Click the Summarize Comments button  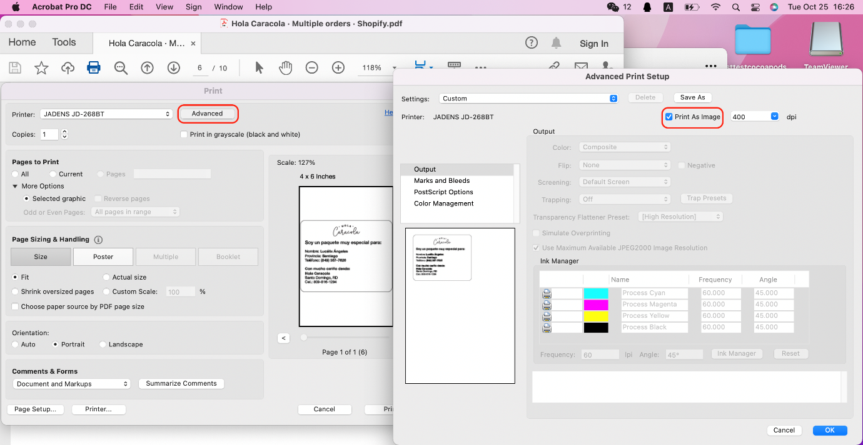[181, 384]
